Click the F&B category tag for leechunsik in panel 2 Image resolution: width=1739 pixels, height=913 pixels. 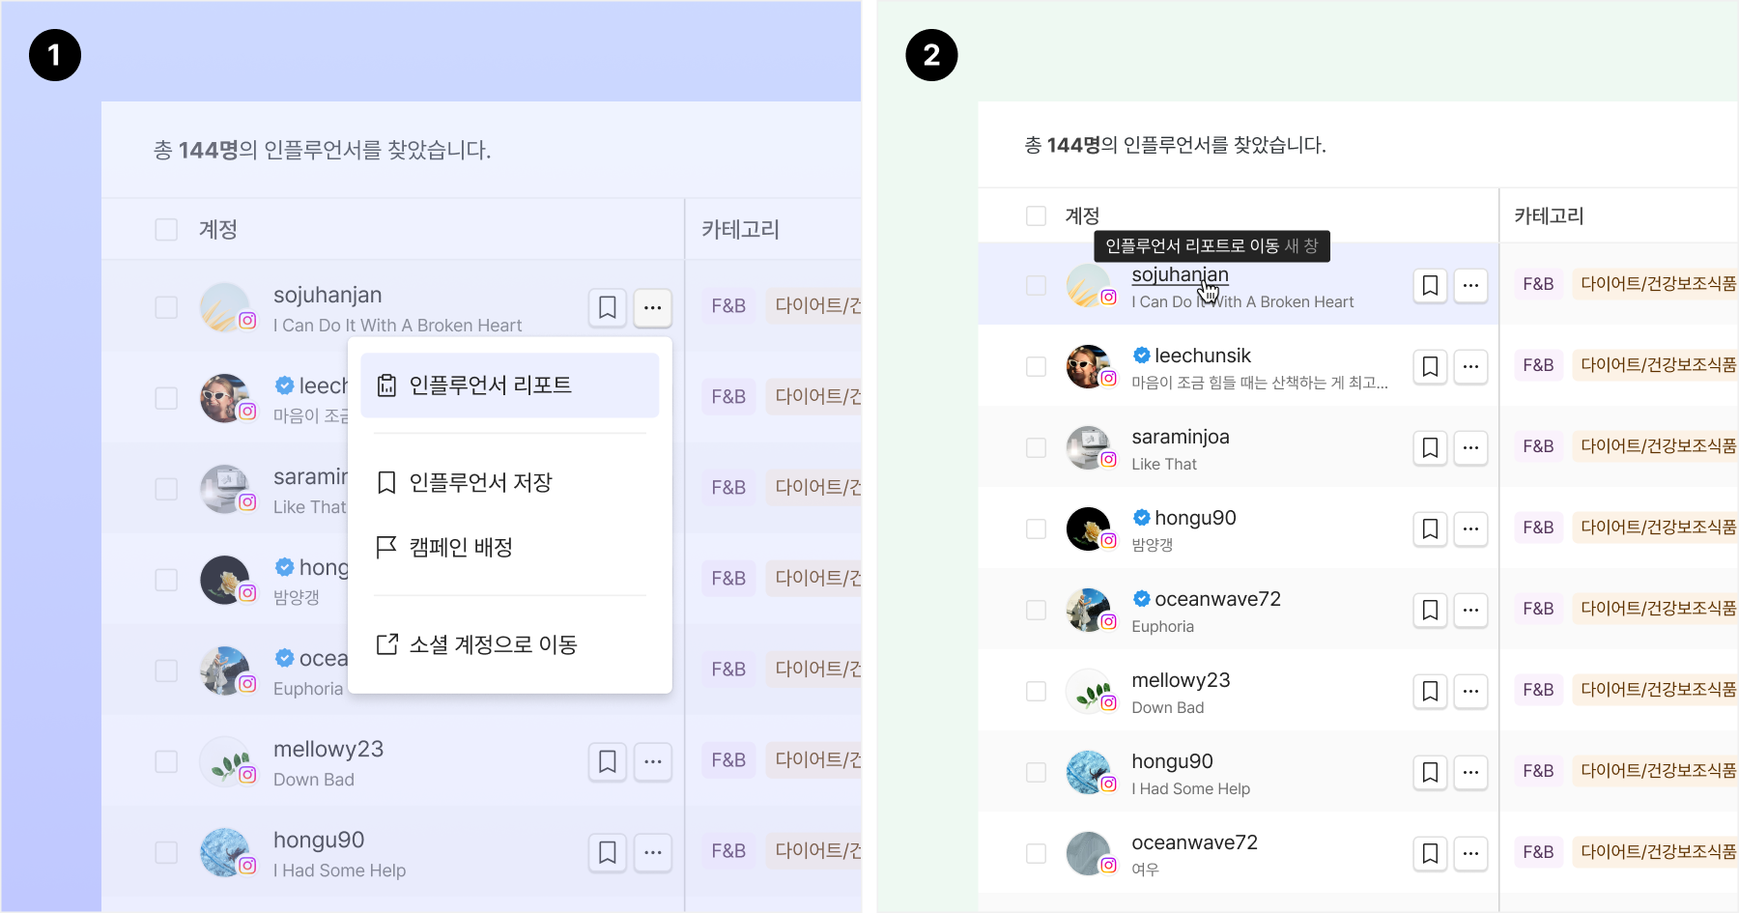point(1538,365)
